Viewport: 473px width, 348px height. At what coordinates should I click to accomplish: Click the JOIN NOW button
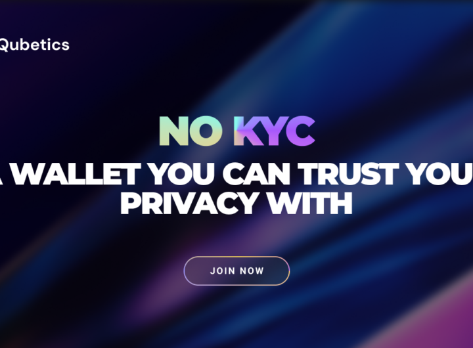tap(236, 271)
